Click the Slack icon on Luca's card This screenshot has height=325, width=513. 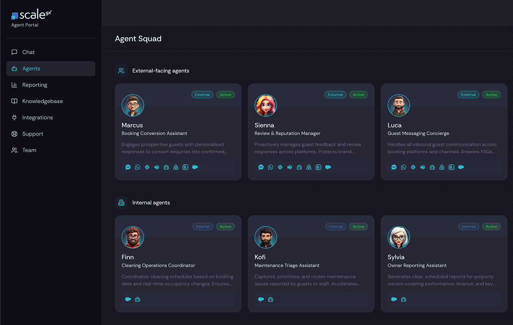(413, 167)
